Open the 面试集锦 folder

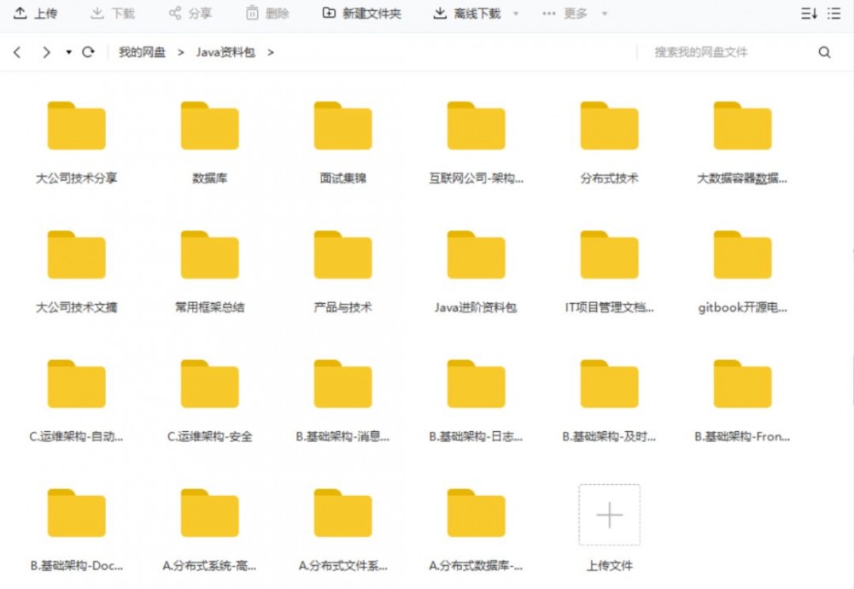pos(342,125)
